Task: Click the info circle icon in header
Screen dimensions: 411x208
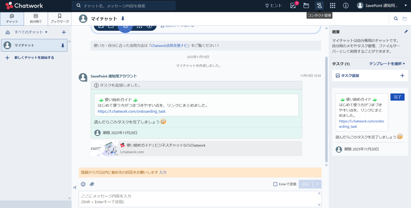Action: (346, 6)
